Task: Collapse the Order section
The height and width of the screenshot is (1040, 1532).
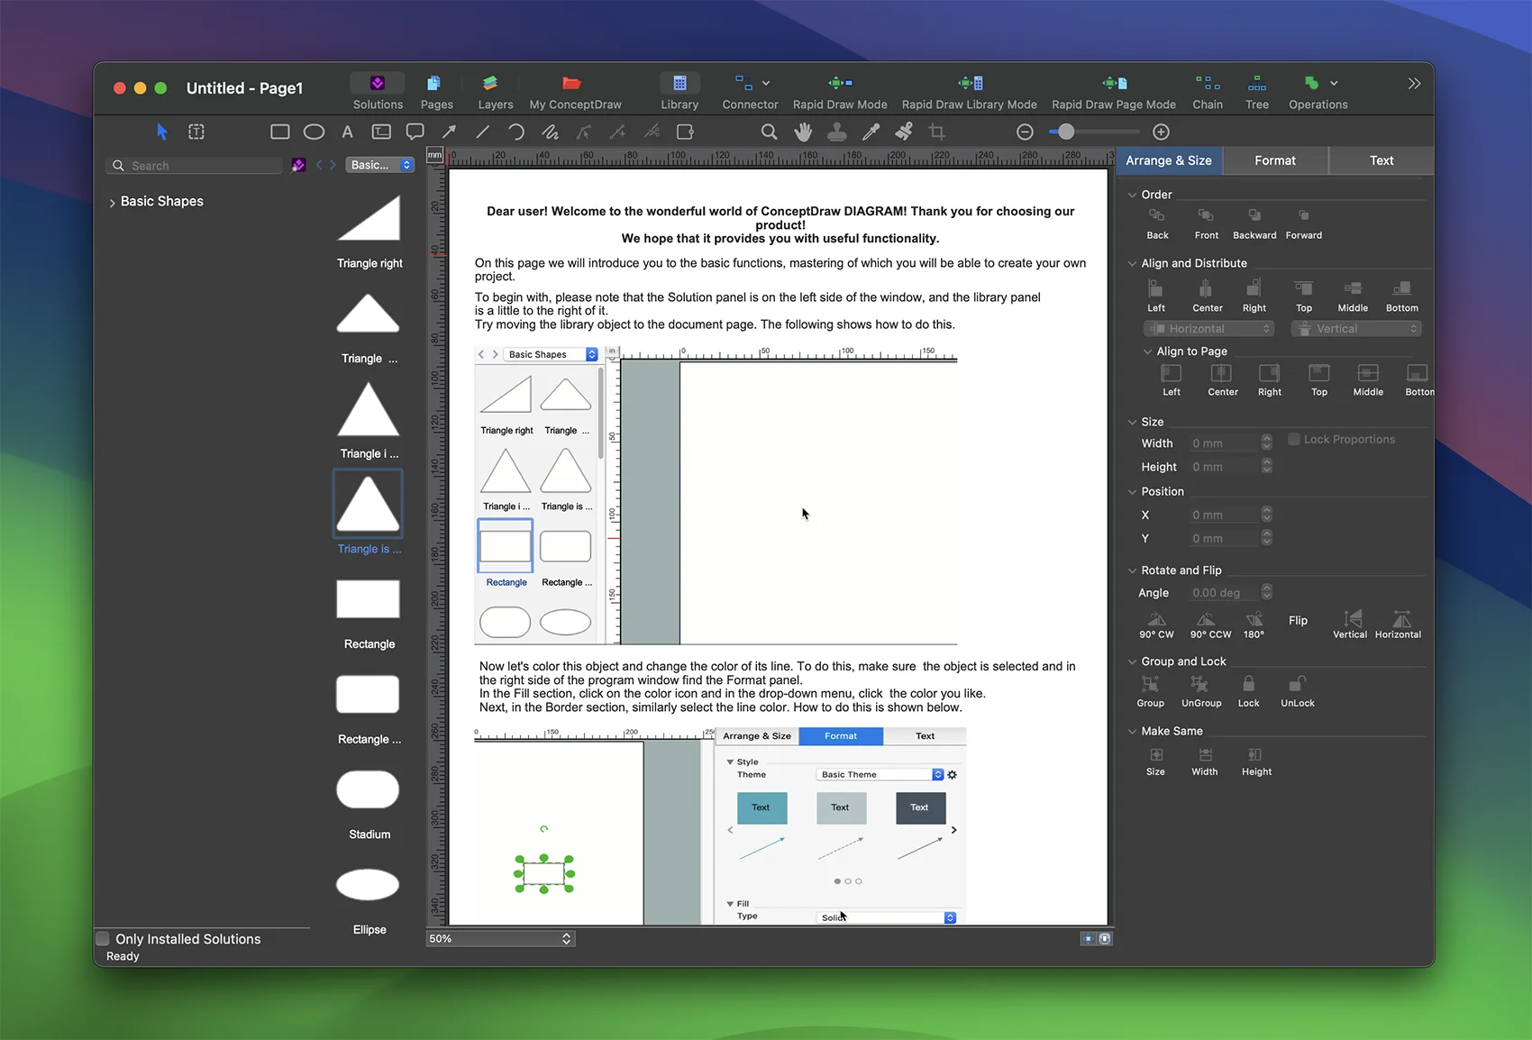Action: tap(1132, 195)
